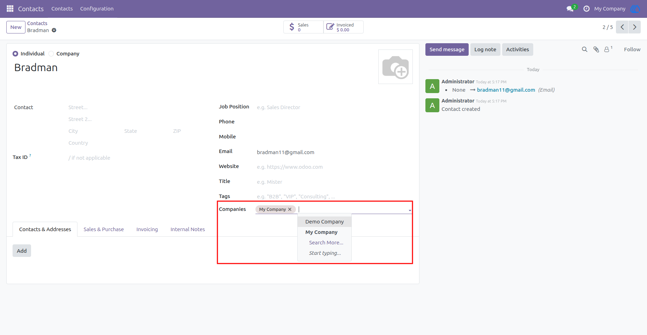Open the apps grid menu icon

(10, 8)
